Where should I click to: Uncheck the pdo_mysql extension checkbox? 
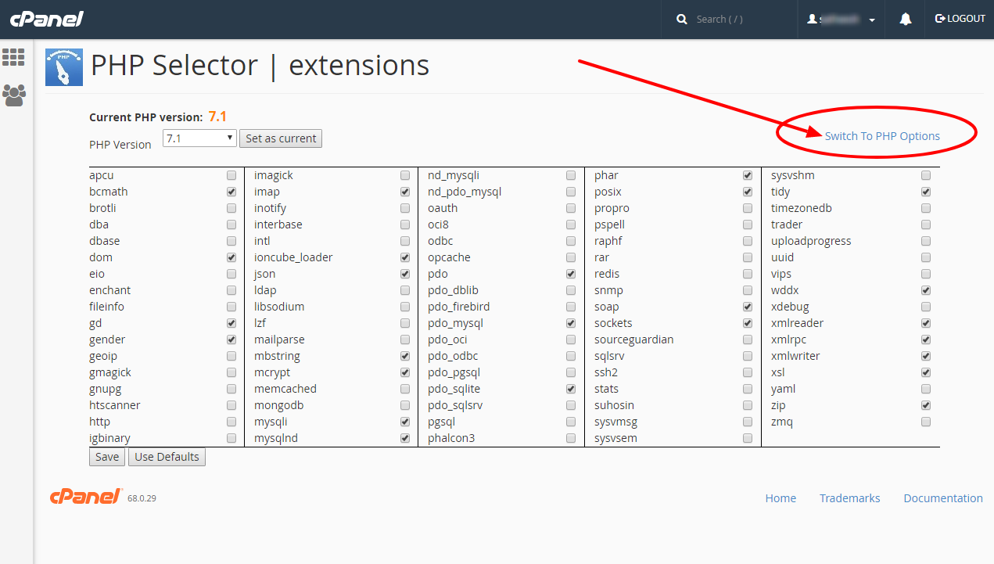coord(571,323)
